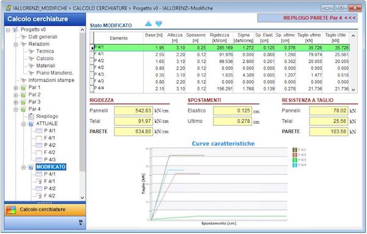Click the Par 4 wall icon
367x234 pixels.
[23, 109]
